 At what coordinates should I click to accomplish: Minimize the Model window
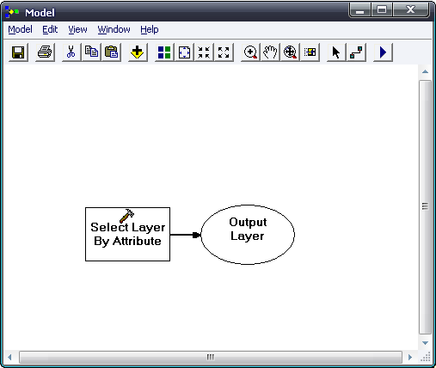pyautogui.click(x=360, y=10)
